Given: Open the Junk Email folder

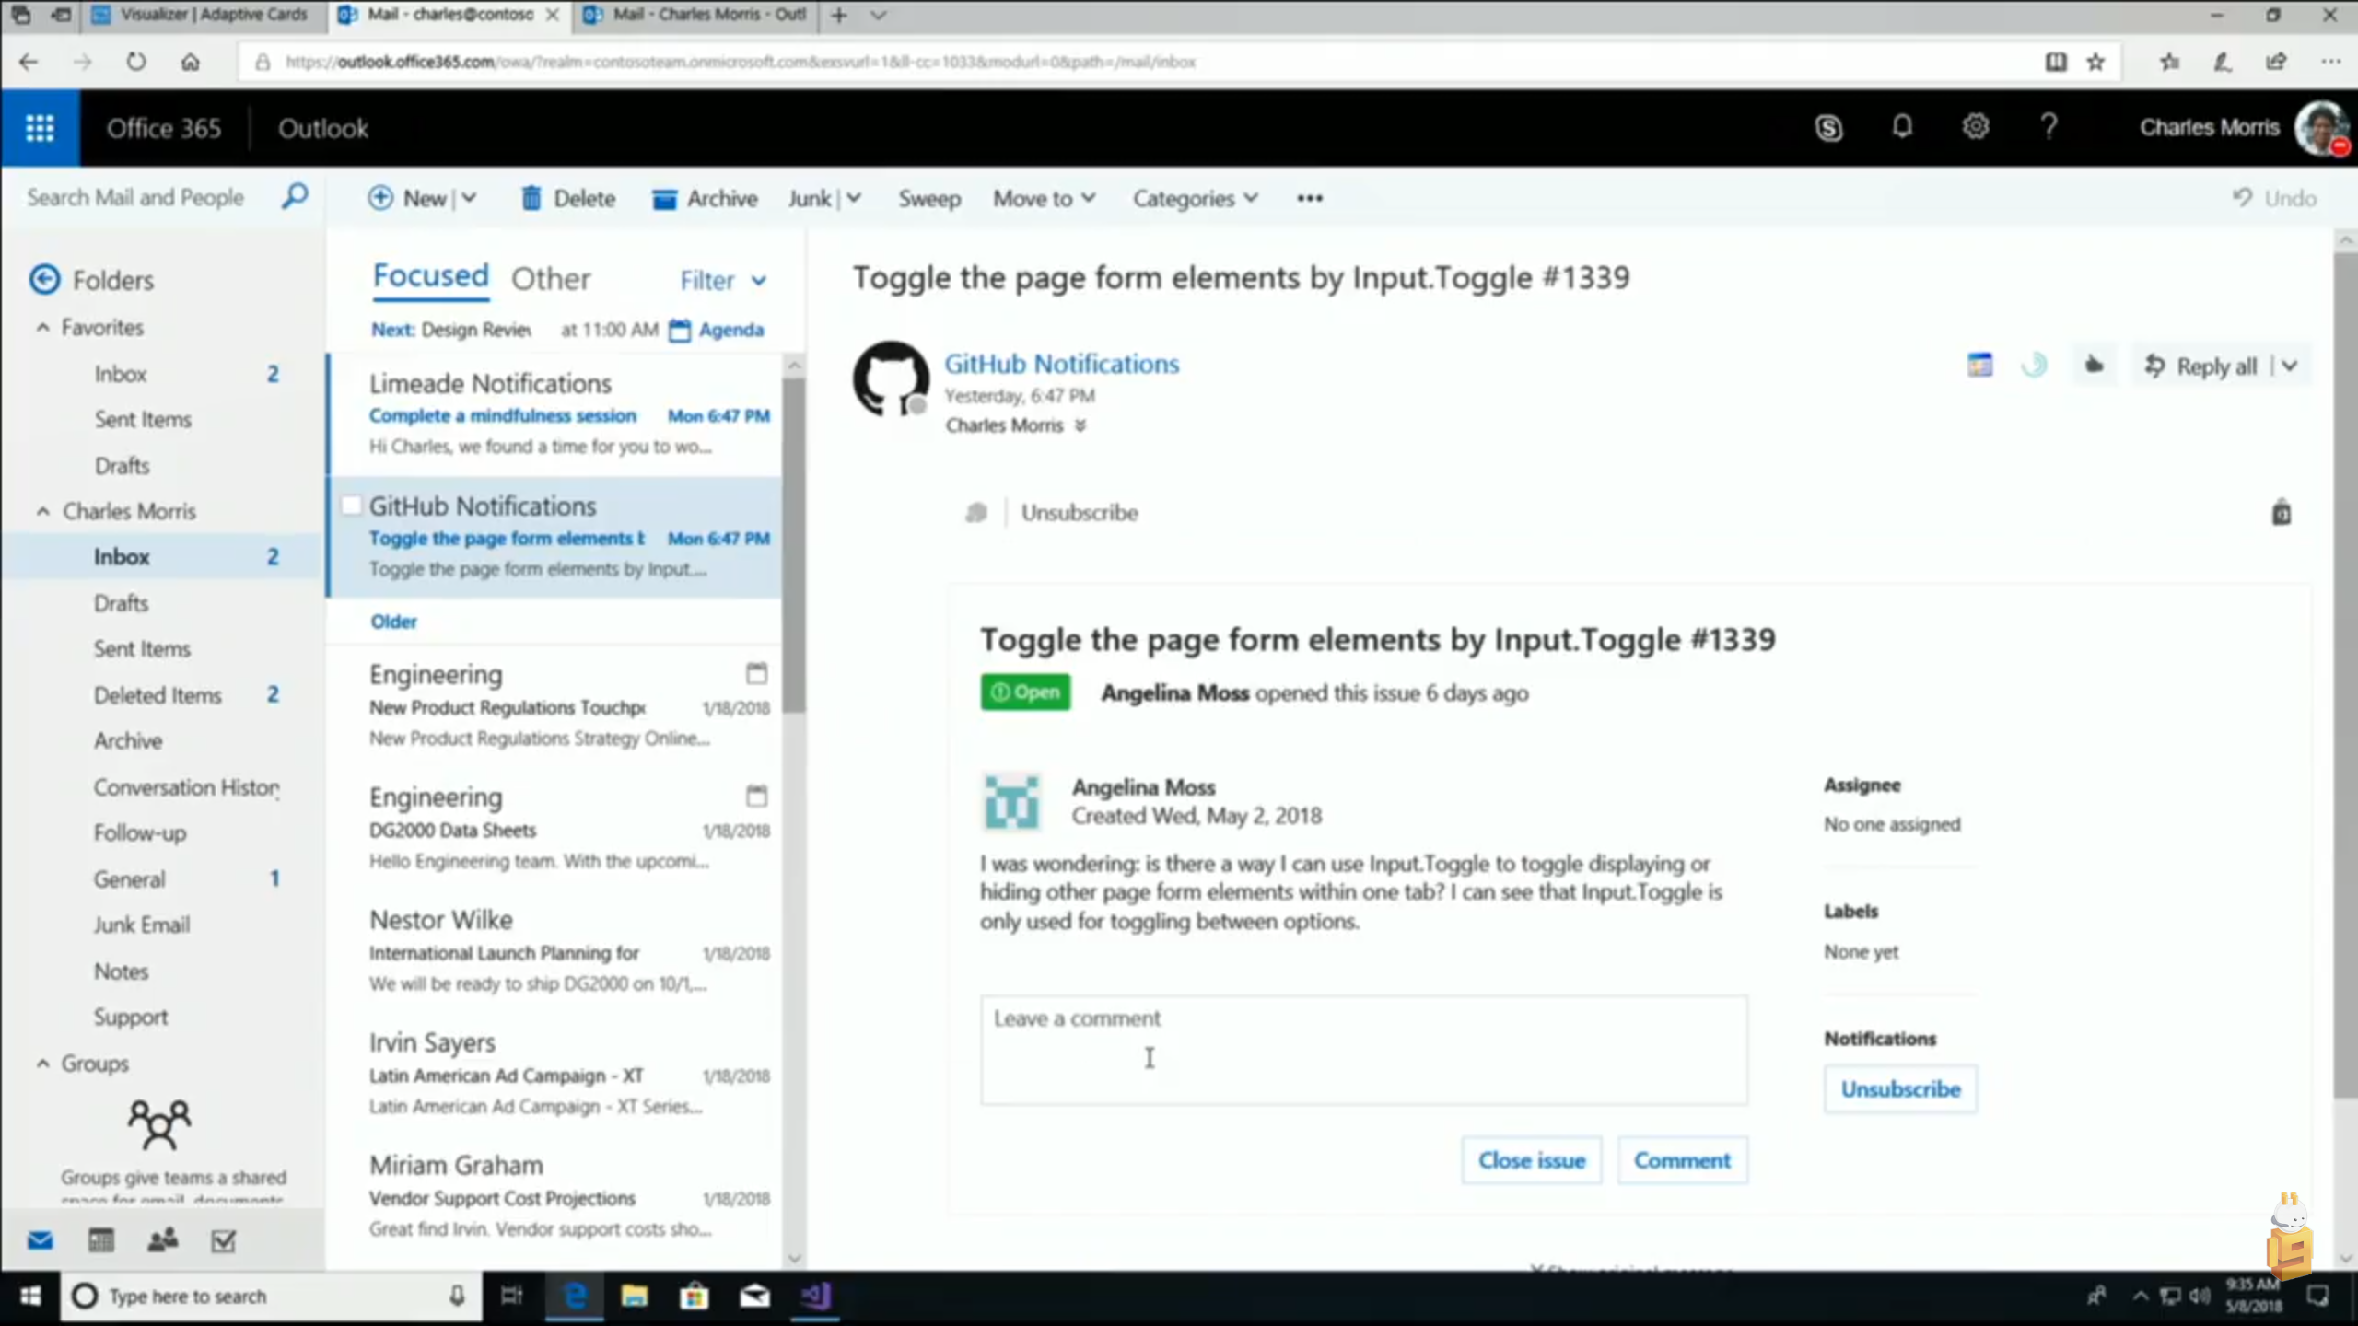Looking at the screenshot, I should coord(142,925).
